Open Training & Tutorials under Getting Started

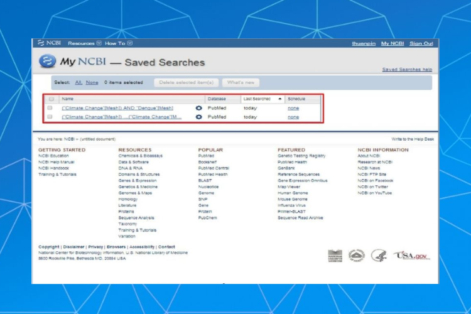(x=57, y=175)
